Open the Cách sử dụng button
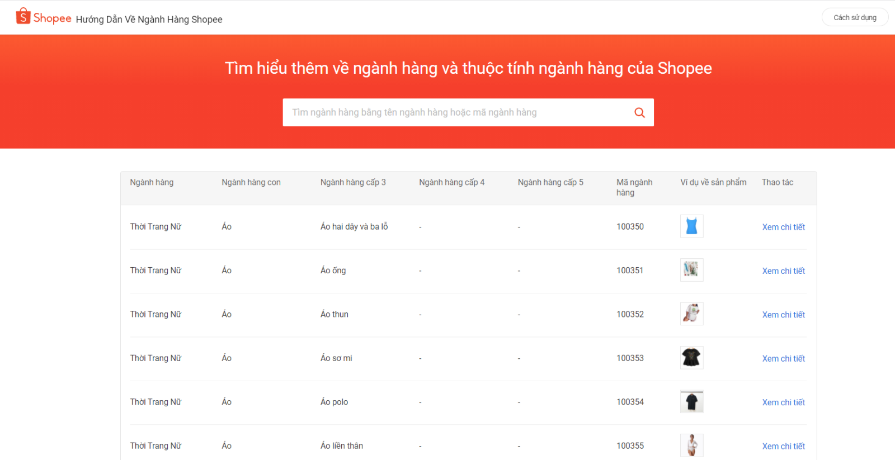Screen dimensions: 895x460 854,17
